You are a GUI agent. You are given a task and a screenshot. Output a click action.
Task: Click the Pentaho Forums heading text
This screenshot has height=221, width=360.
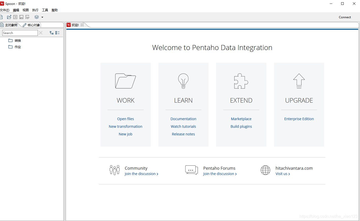219,168
